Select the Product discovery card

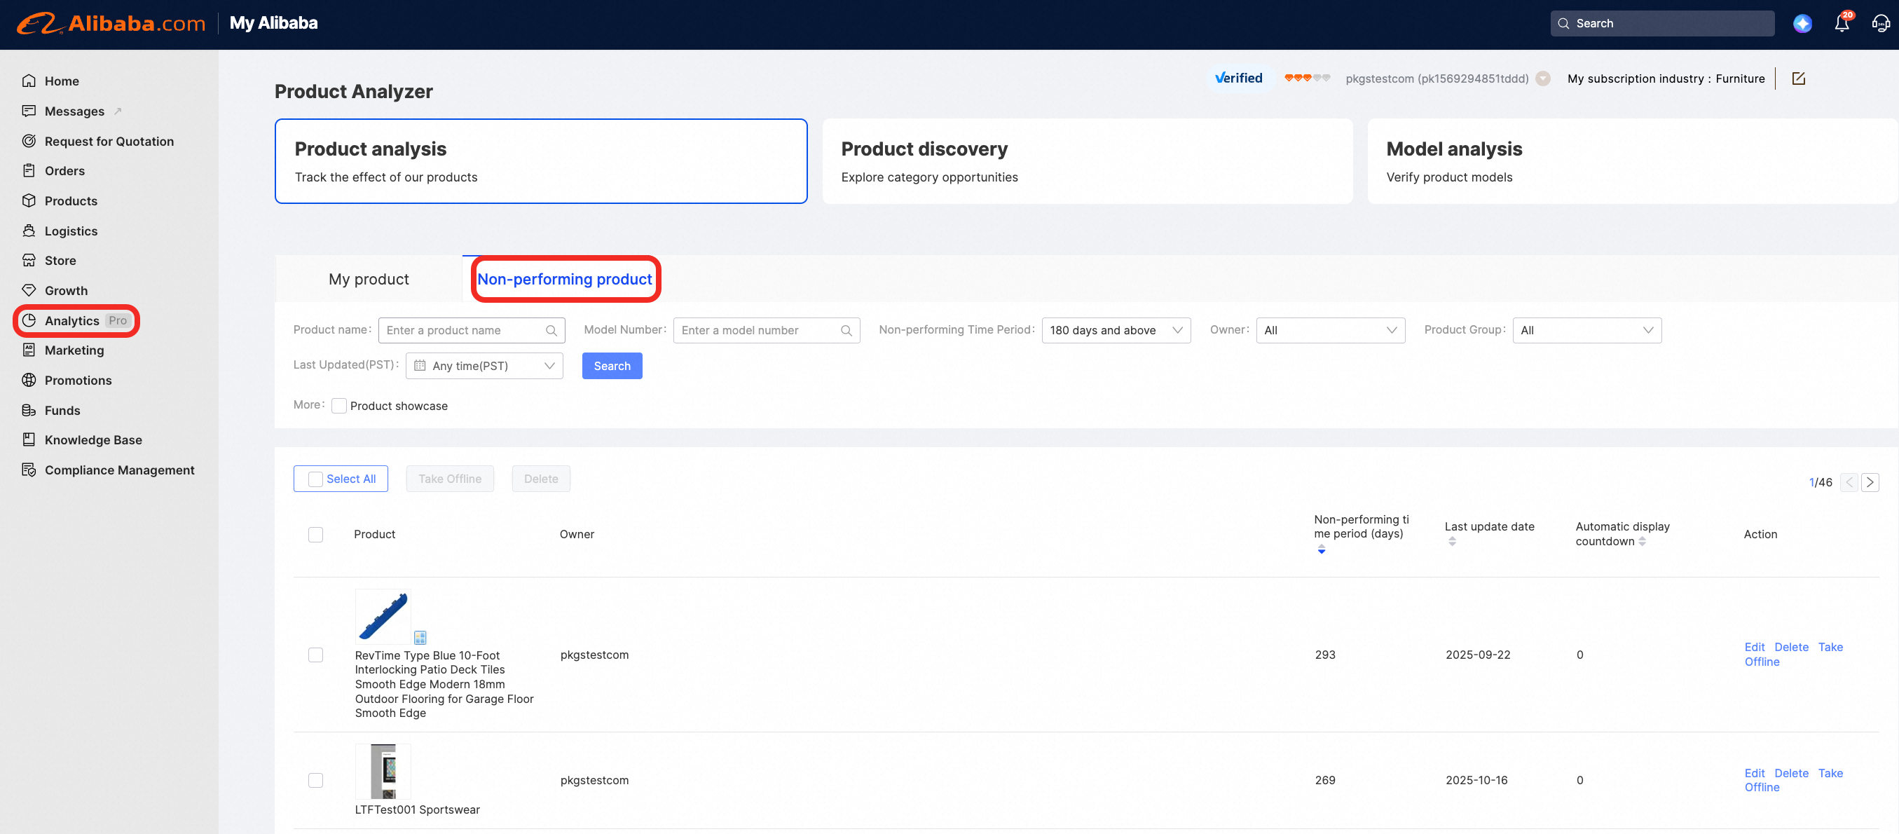(x=1087, y=160)
